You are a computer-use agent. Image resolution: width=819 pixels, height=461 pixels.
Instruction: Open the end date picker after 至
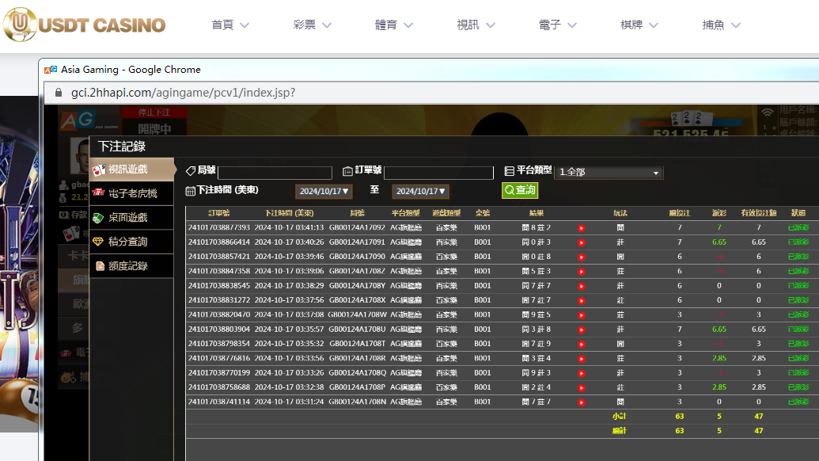point(420,191)
